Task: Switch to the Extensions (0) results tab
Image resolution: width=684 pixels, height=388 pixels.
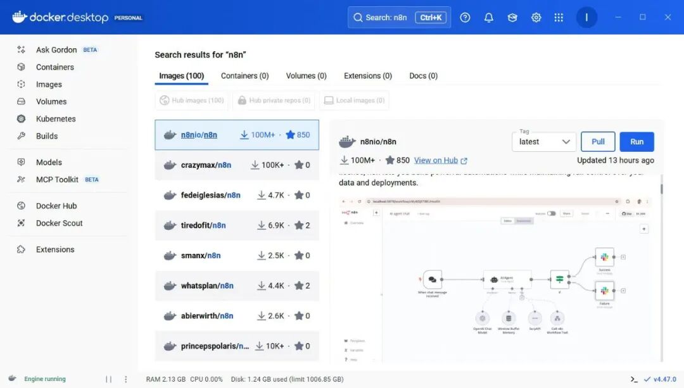Action: [x=367, y=76]
